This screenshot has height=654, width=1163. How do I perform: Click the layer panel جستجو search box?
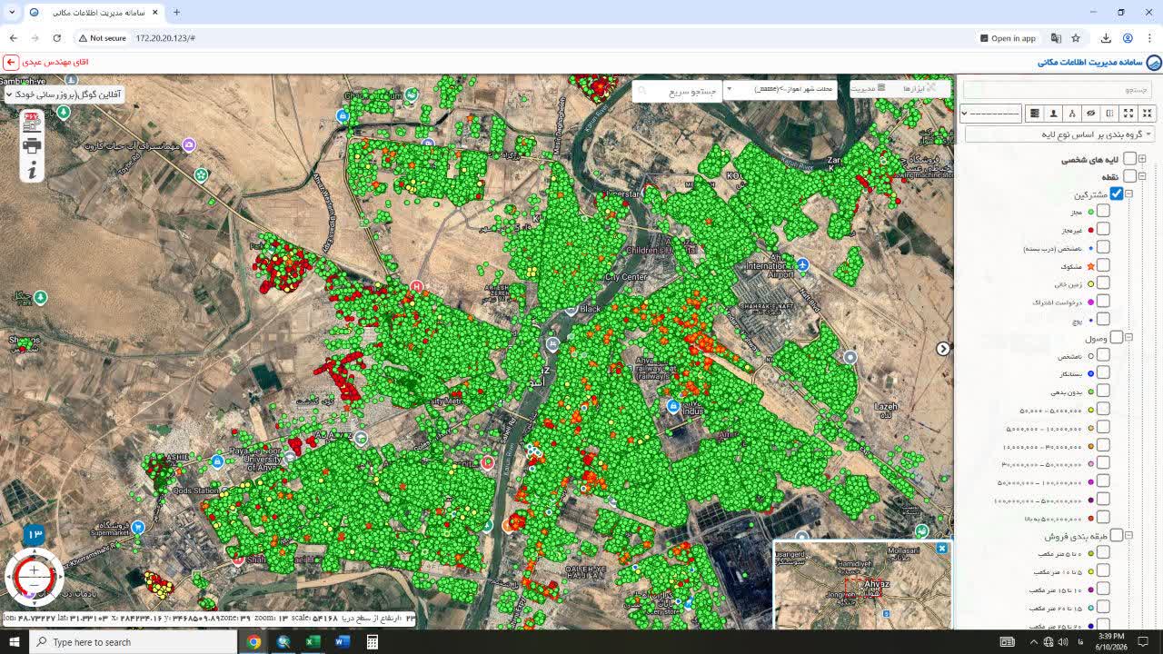[x=1059, y=90]
